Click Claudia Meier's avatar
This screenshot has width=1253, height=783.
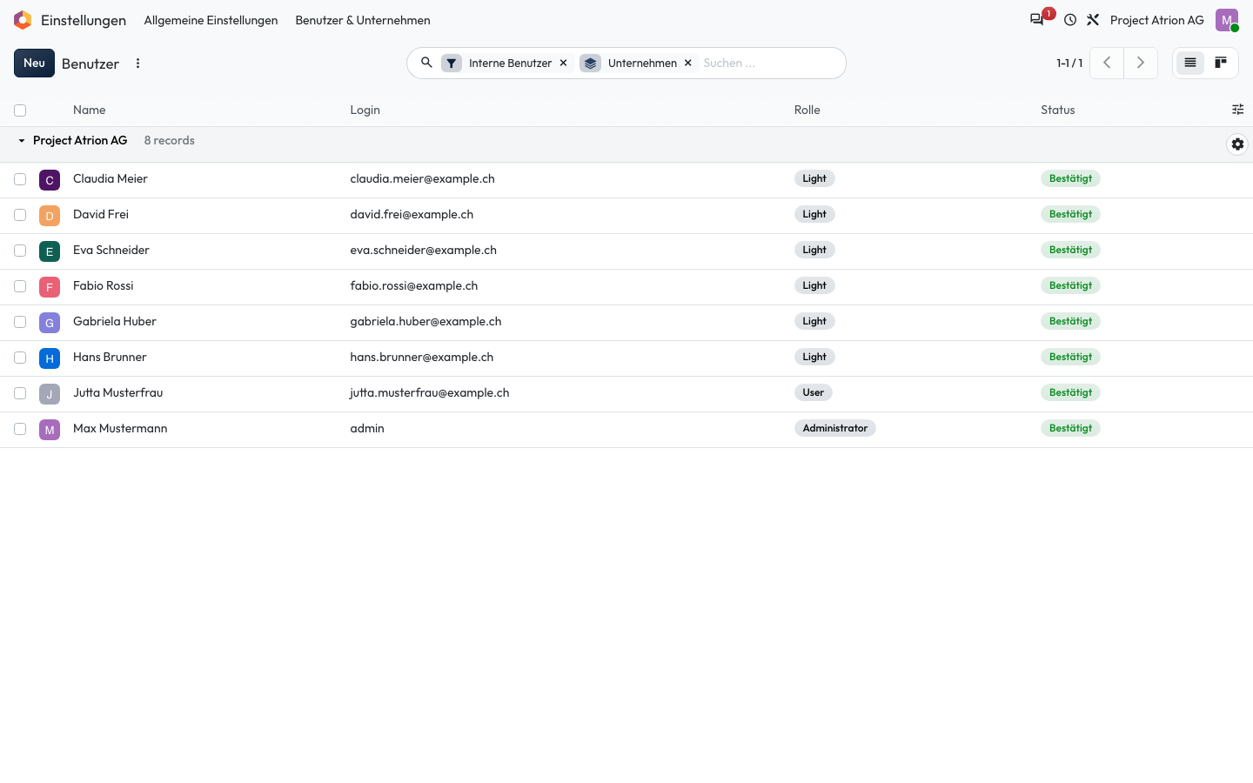(x=50, y=180)
